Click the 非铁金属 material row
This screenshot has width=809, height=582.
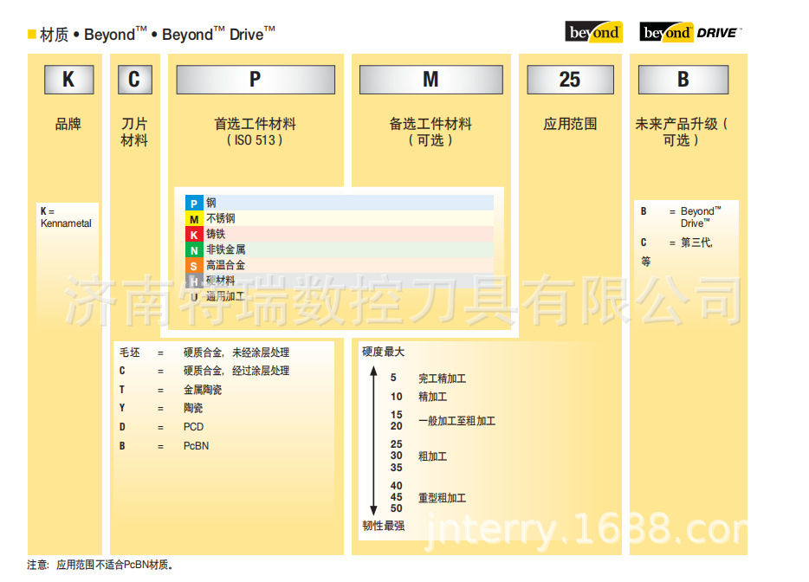tap(339, 249)
